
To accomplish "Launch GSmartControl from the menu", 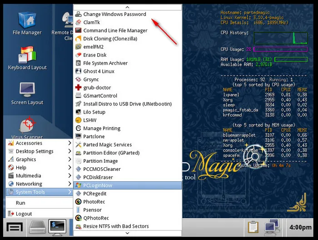I will coord(127,95).
